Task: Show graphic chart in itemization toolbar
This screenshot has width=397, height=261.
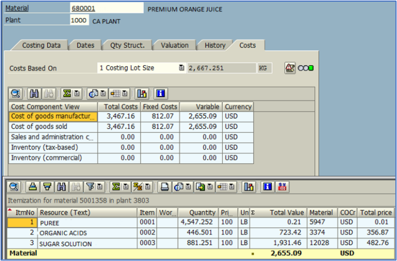Action: 248,187
